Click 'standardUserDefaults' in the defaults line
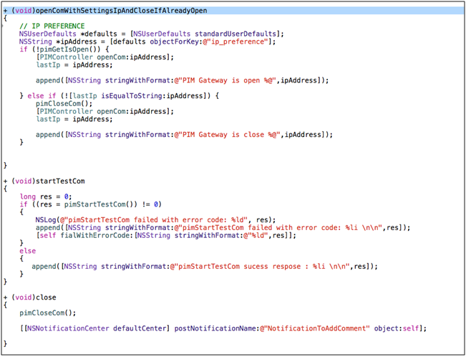 point(236,34)
